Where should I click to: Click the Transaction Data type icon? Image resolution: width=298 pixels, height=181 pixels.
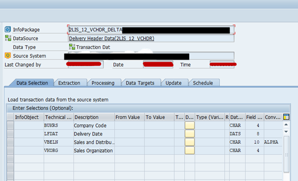coord(72,46)
